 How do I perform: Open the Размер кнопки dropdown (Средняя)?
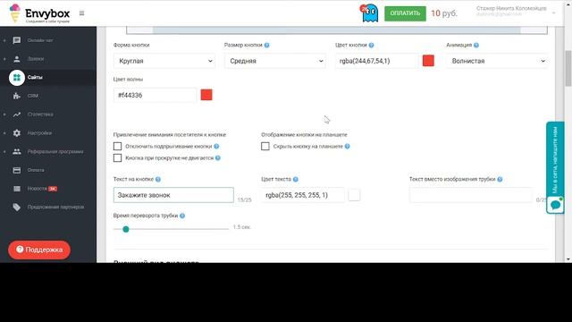275,61
